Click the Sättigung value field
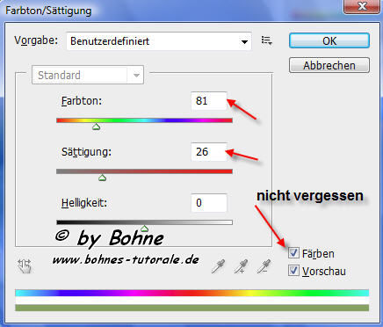The height and width of the screenshot is (327, 383). point(209,152)
